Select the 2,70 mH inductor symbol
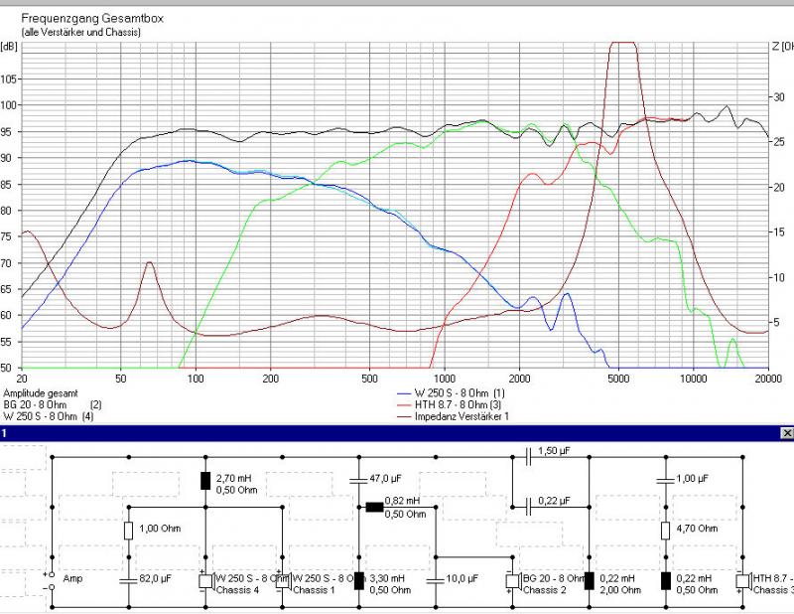The width and height of the screenshot is (794, 614). [x=205, y=481]
